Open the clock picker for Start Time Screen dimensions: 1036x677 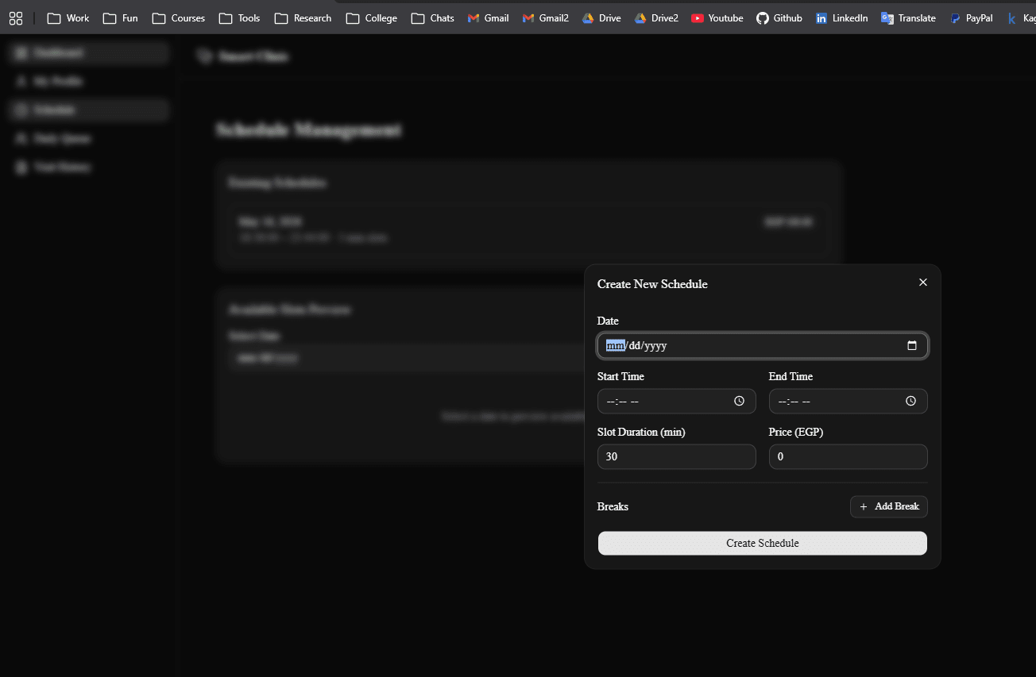point(740,402)
